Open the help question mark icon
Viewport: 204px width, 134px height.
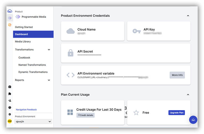[10, 108]
